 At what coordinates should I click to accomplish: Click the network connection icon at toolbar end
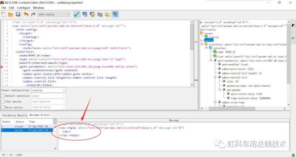pos(115,14)
